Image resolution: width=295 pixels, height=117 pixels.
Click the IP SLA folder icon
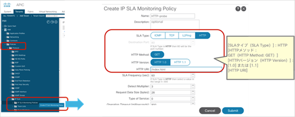point(13,99)
